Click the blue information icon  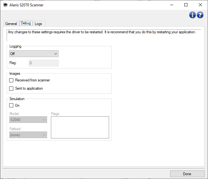192,15
